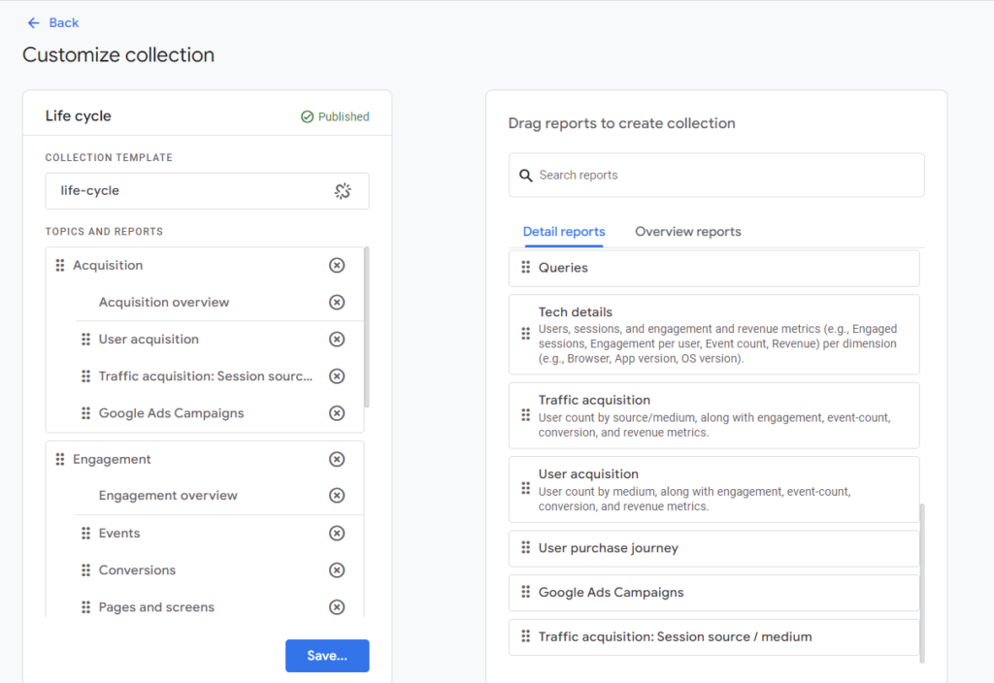This screenshot has height=683, width=994.
Task: Click the search magnifier icon
Action: click(x=525, y=176)
